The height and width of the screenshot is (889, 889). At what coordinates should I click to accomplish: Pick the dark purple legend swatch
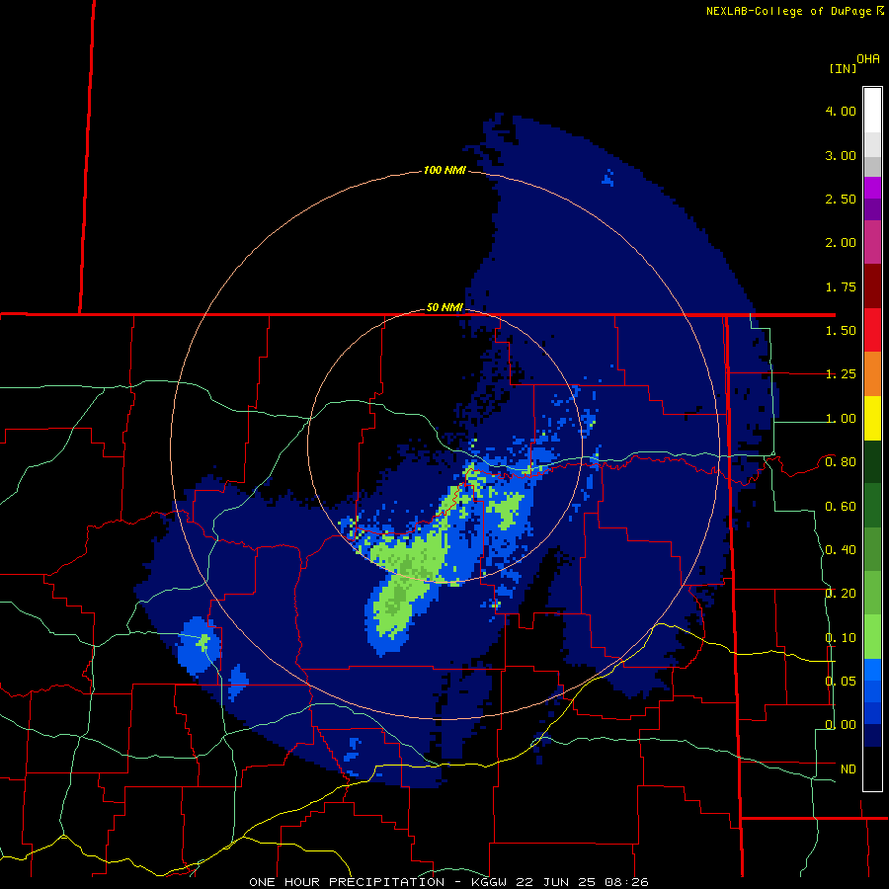872,209
